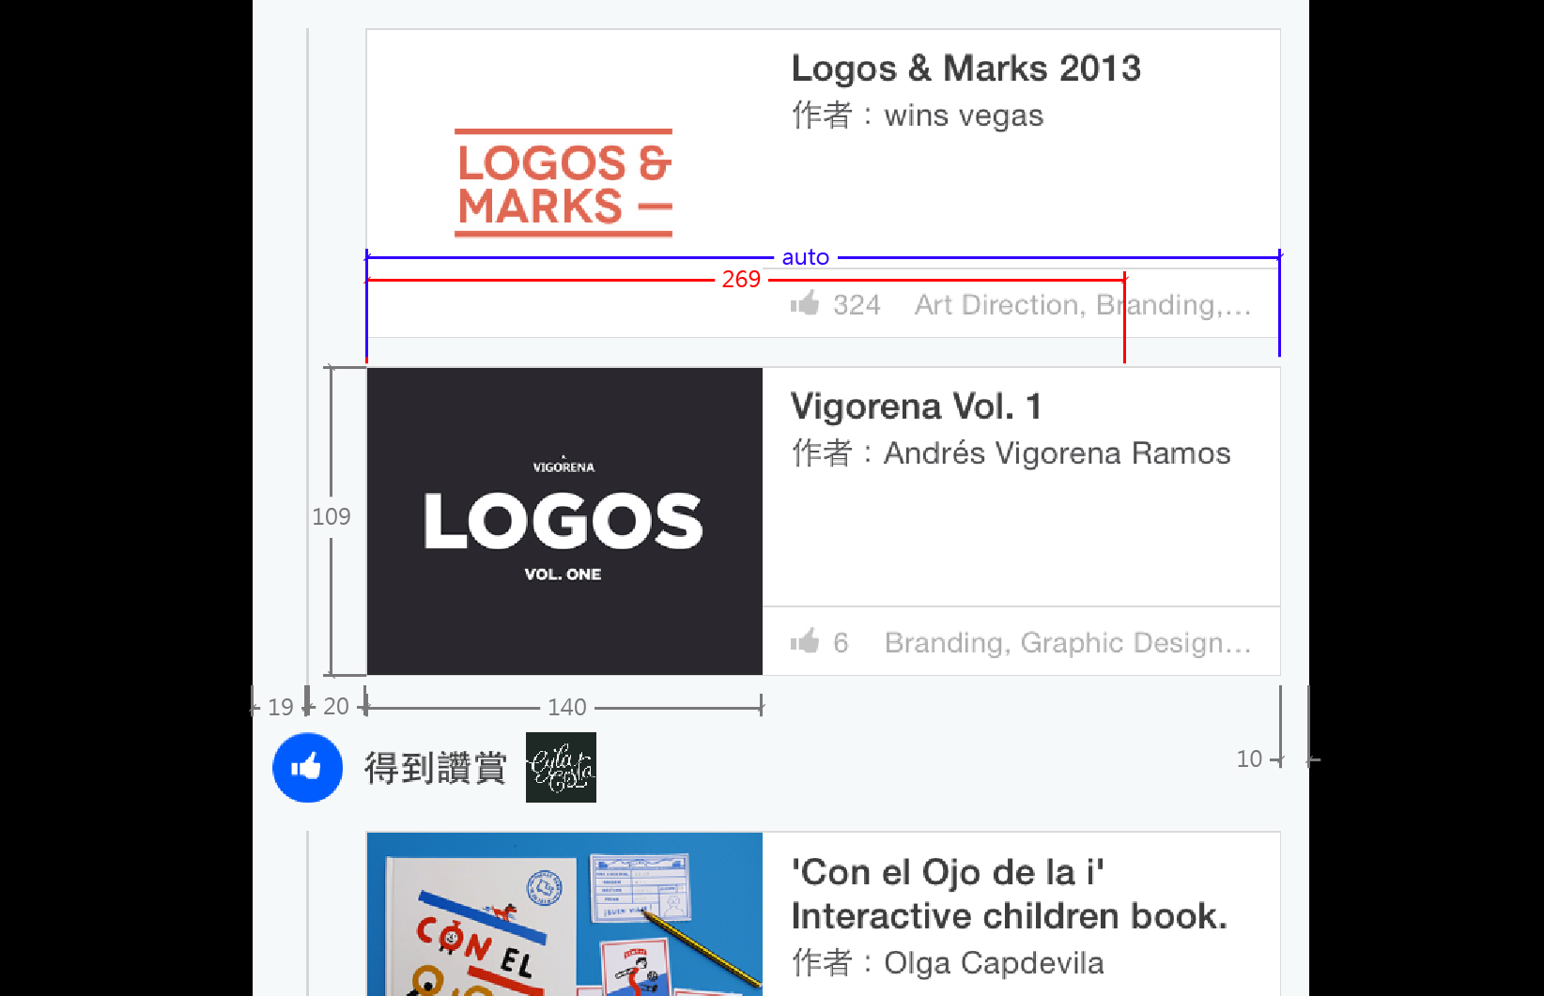Select the 140 thumbnail width measurement label
Screen dimensions: 1544x996
(567, 707)
